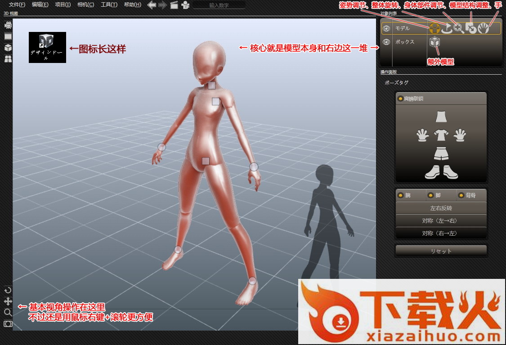Click the ポーズタグ label
Image resolution: width=506 pixels, height=345 pixels.
[396, 83]
